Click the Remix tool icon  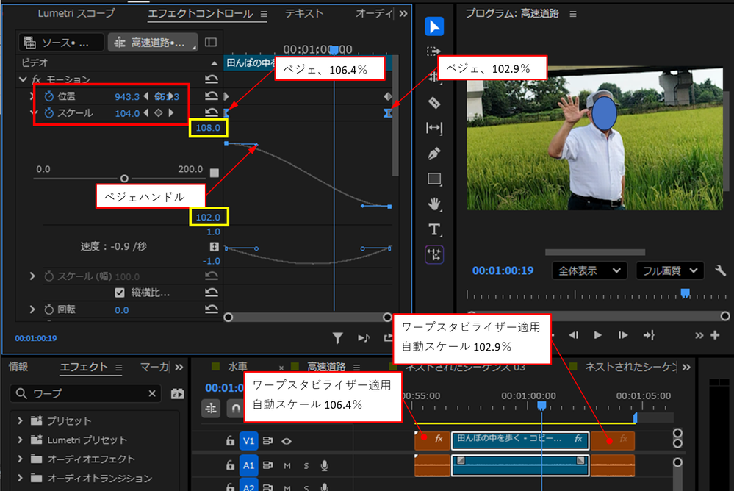(434, 255)
